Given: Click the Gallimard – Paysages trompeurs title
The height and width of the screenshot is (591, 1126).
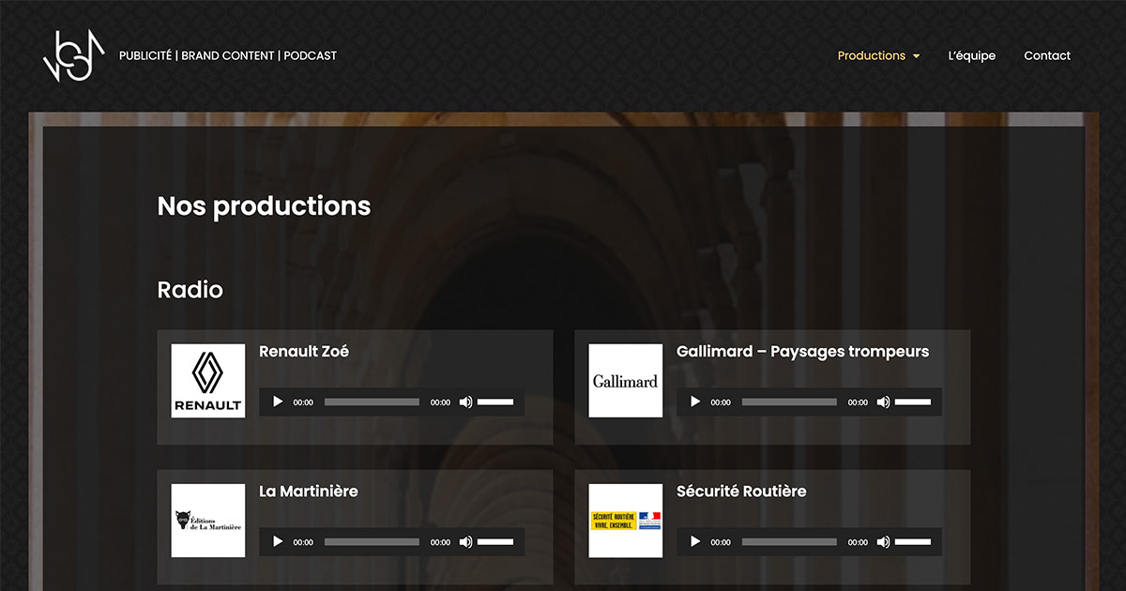Looking at the screenshot, I should (x=802, y=352).
